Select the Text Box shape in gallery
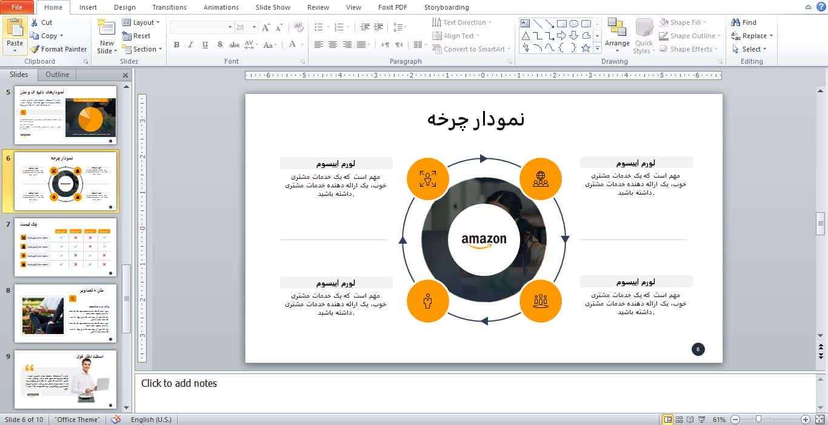The width and height of the screenshot is (828, 425). 525,24
